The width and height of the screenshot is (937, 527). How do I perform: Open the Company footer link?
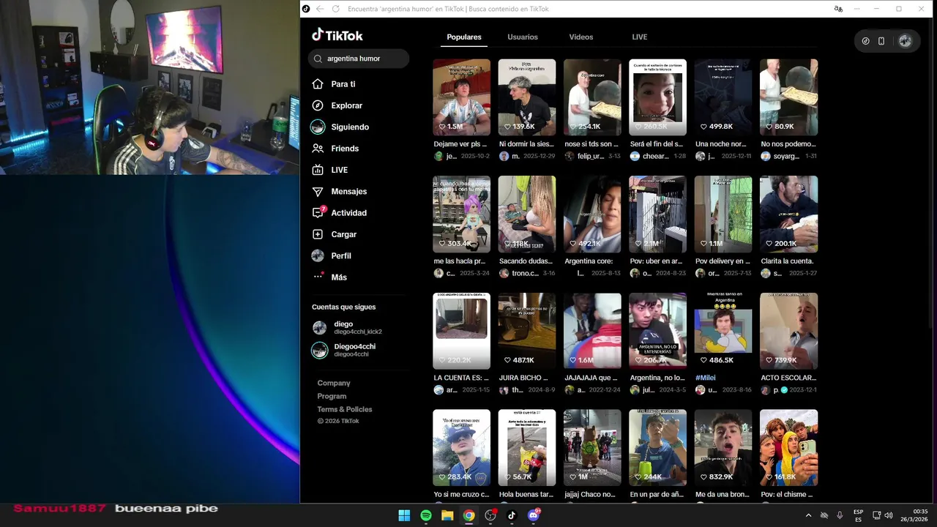[334, 383]
